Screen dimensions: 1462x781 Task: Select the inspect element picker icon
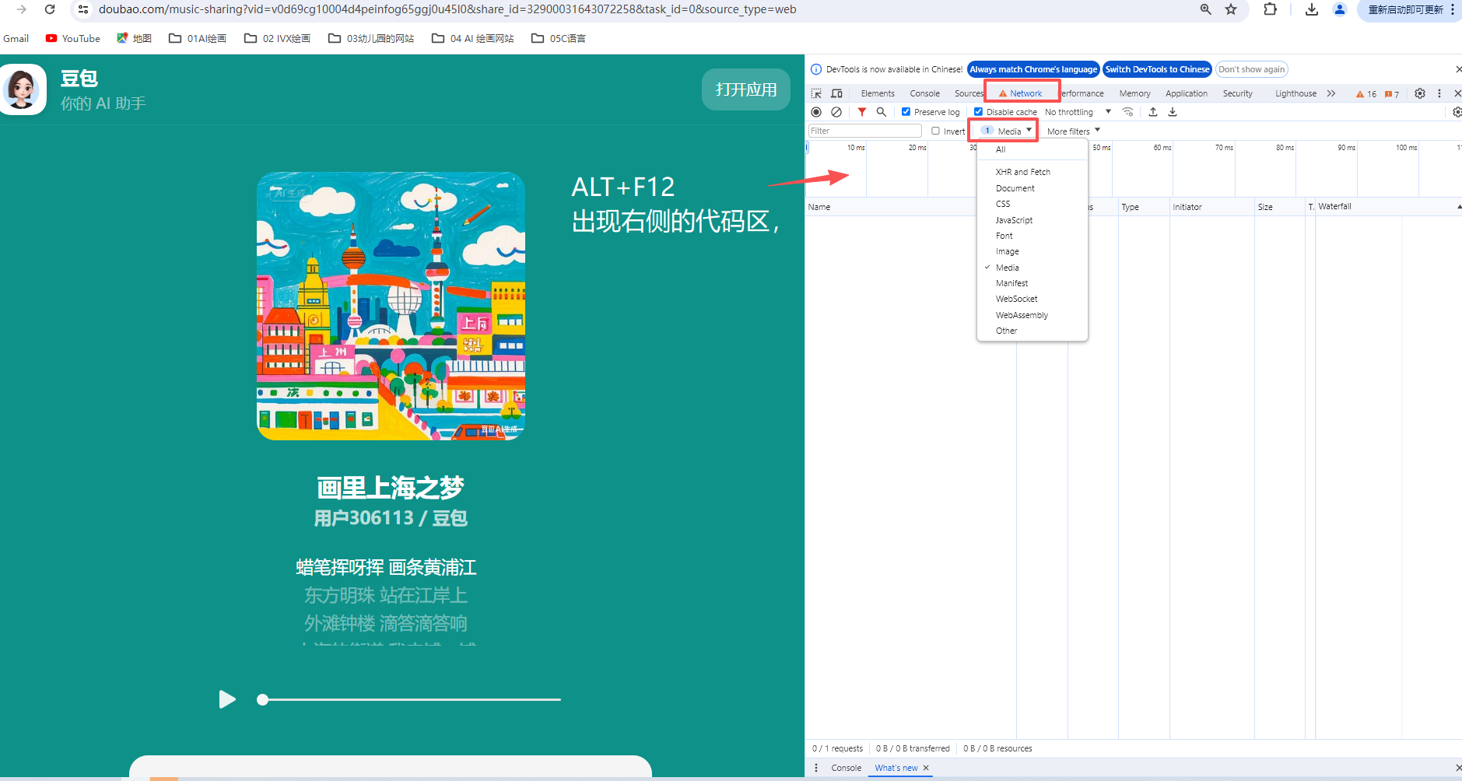click(816, 93)
